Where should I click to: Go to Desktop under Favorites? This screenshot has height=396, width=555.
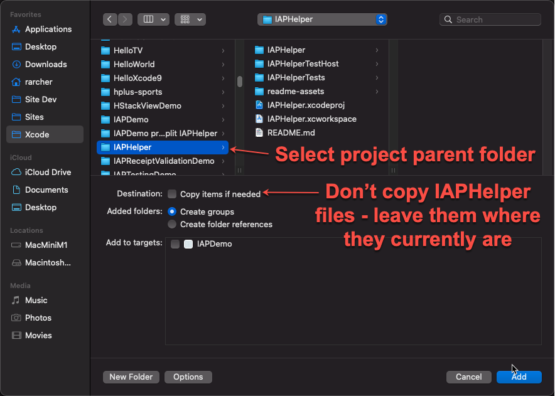coord(45,46)
